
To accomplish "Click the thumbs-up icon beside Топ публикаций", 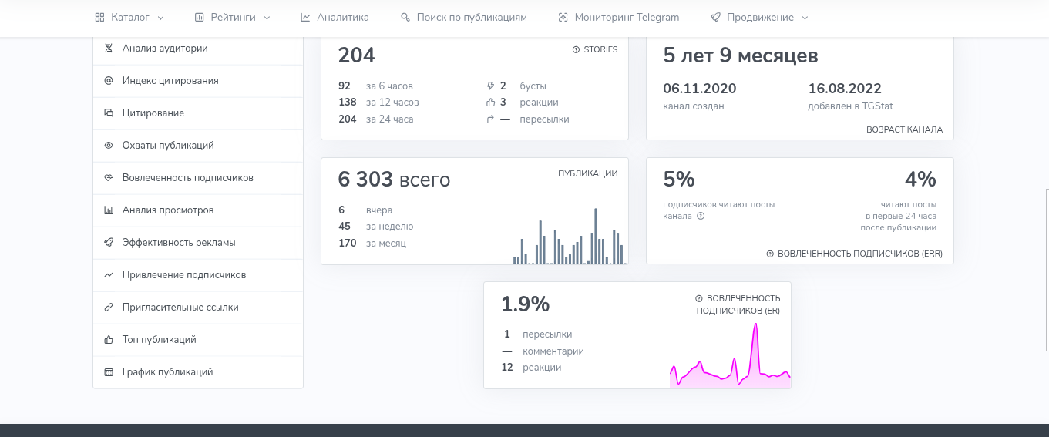I will click(109, 339).
